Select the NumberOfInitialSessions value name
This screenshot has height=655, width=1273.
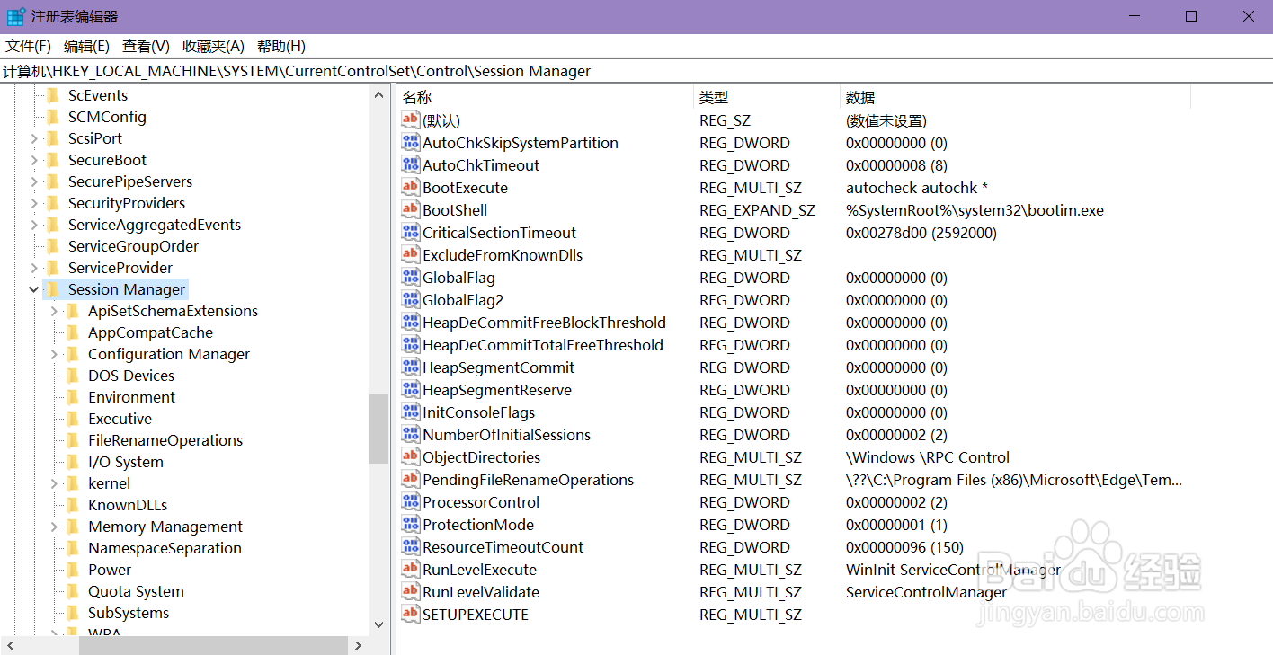pyautogui.click(x=507, y=435)
